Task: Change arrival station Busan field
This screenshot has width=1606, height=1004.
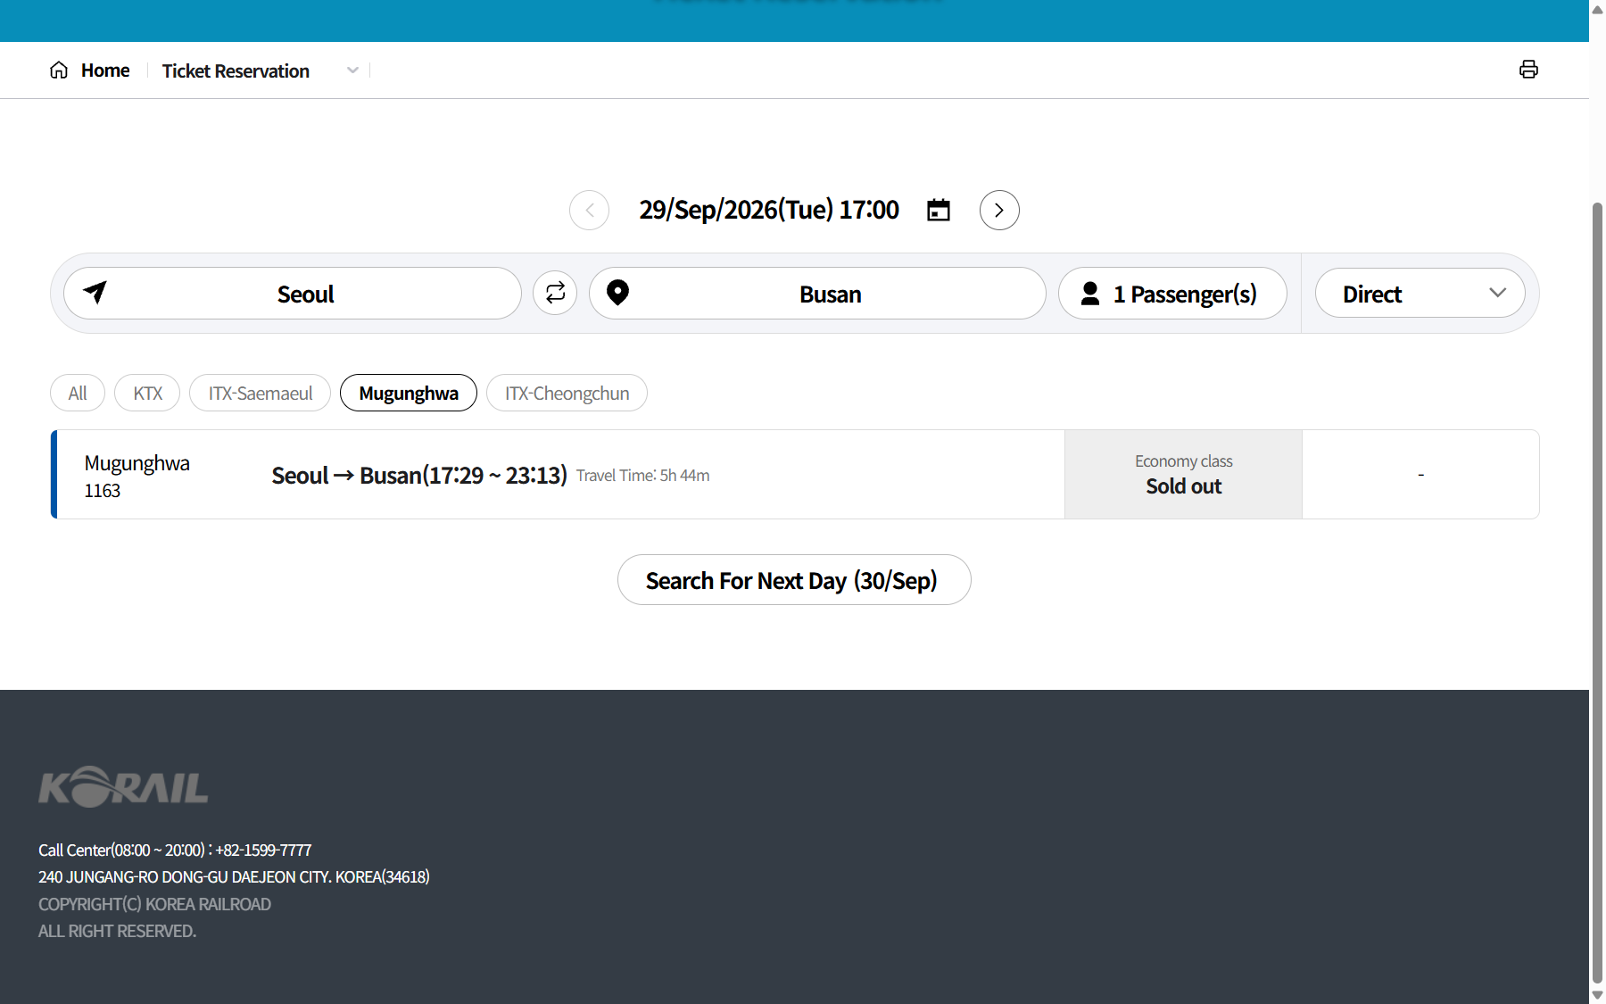Action: tap(817, 294)
